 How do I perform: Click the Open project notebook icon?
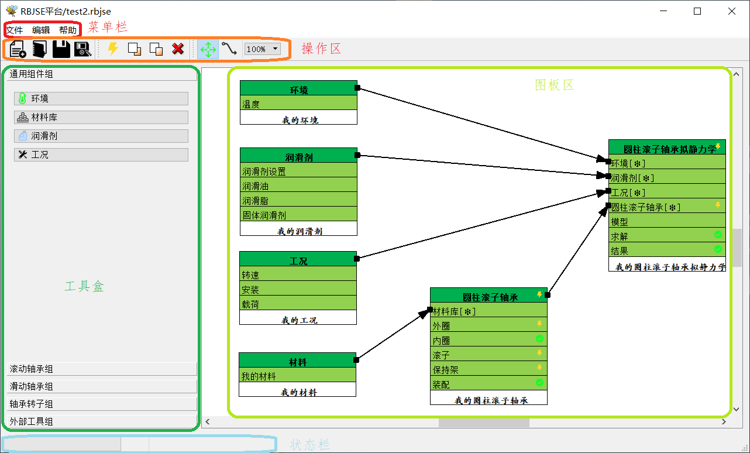[x=39, y=49]
